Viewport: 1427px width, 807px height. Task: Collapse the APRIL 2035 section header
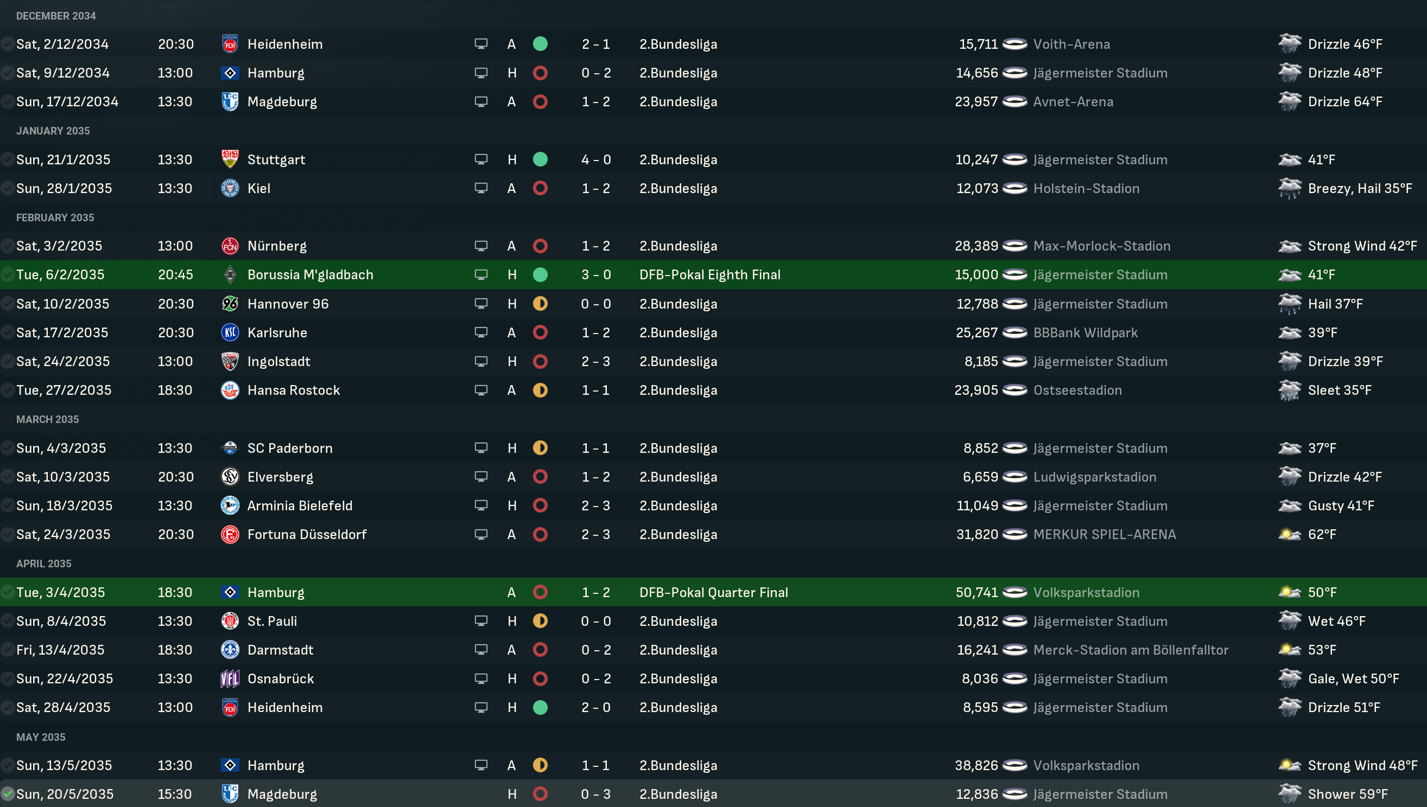44,563
